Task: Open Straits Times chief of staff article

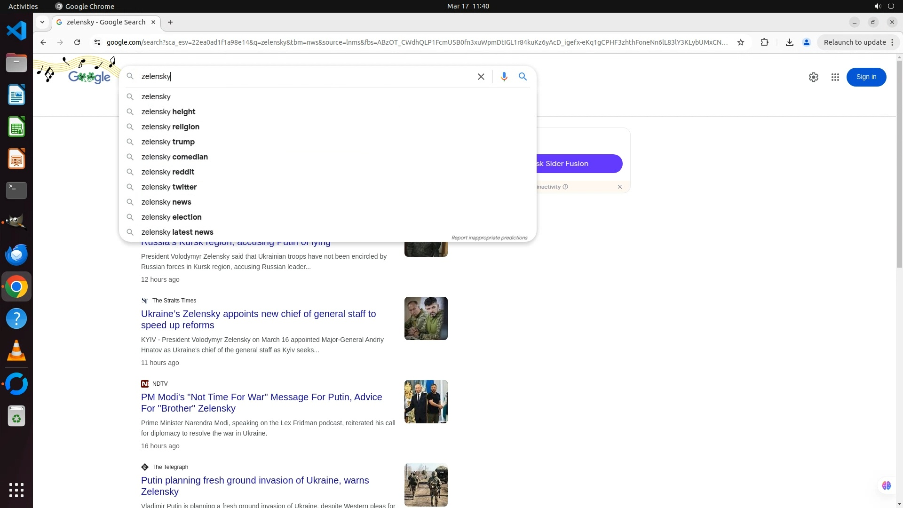Action: (258, 319)
